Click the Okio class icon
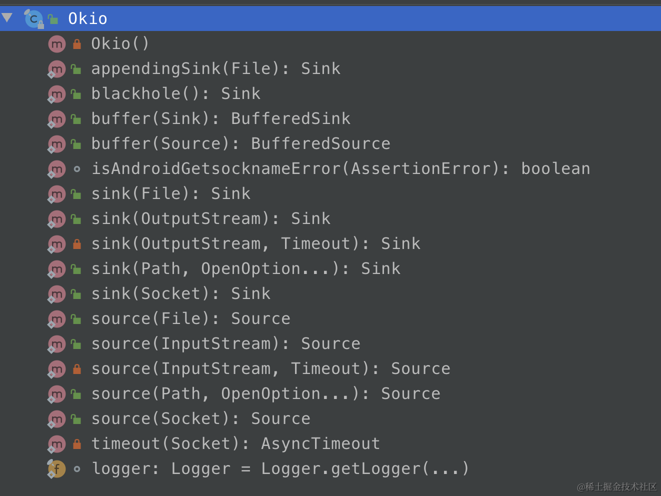The width and height of the screenshot is (661, 496). [33, 19]
